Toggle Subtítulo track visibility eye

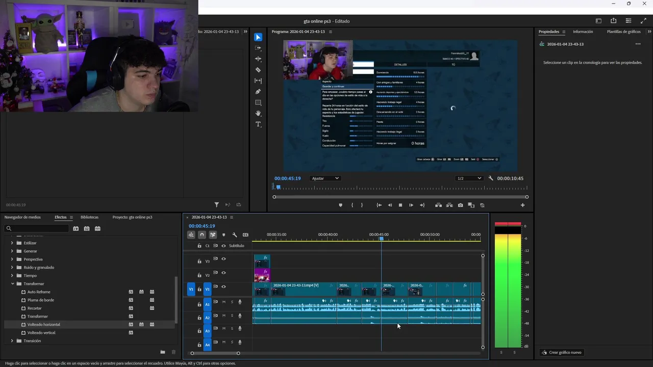[223, 246]
